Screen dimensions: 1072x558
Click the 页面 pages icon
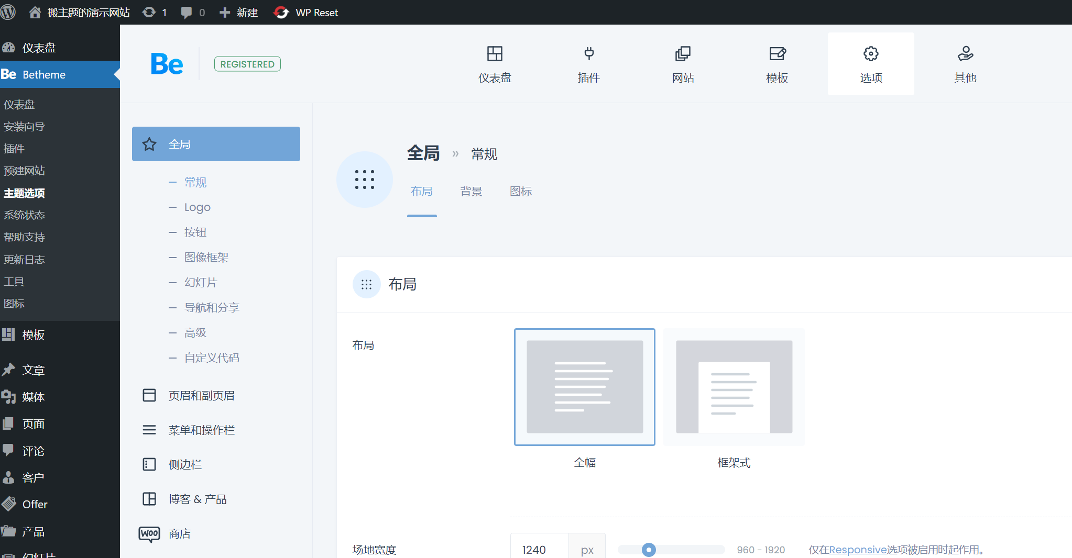(x=8, y=423)
